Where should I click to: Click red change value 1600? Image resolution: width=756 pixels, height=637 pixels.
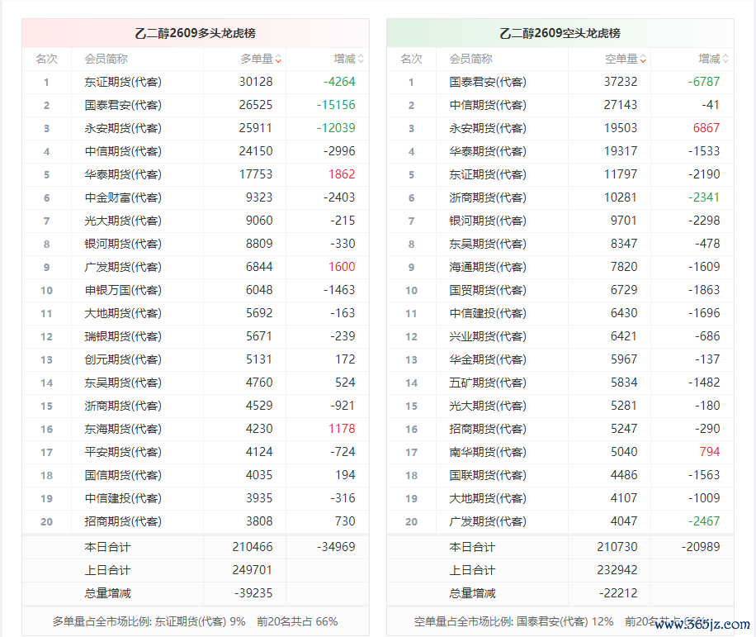(342, 268)
